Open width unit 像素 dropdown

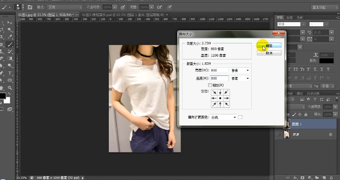pyautogui.click(x=239, y=71)
